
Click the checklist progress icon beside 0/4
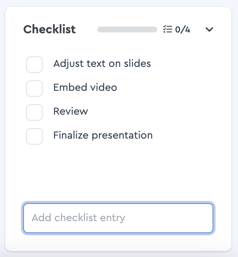[x=168, y=30]
